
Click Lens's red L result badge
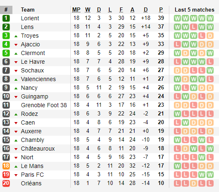pos(194,27)
